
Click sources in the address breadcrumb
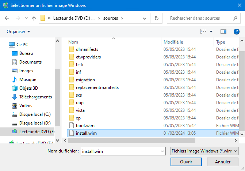point(111,18)
